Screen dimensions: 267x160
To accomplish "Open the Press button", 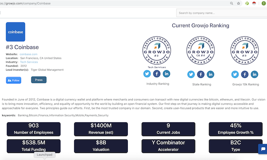I will tap(39, 80).
